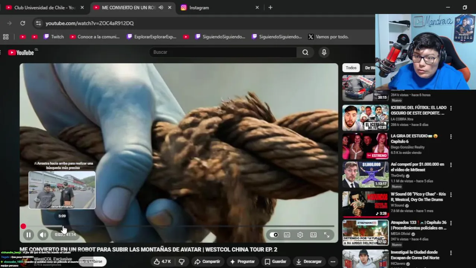Open Atrapados 133 Capítulo 36 title
The image size is (476, 268).
tap(419, 225)
